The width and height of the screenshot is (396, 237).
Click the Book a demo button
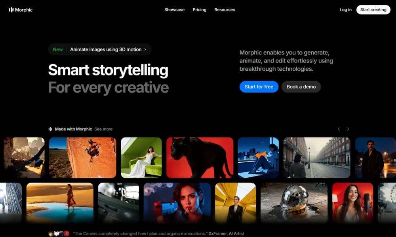(301, 87)
